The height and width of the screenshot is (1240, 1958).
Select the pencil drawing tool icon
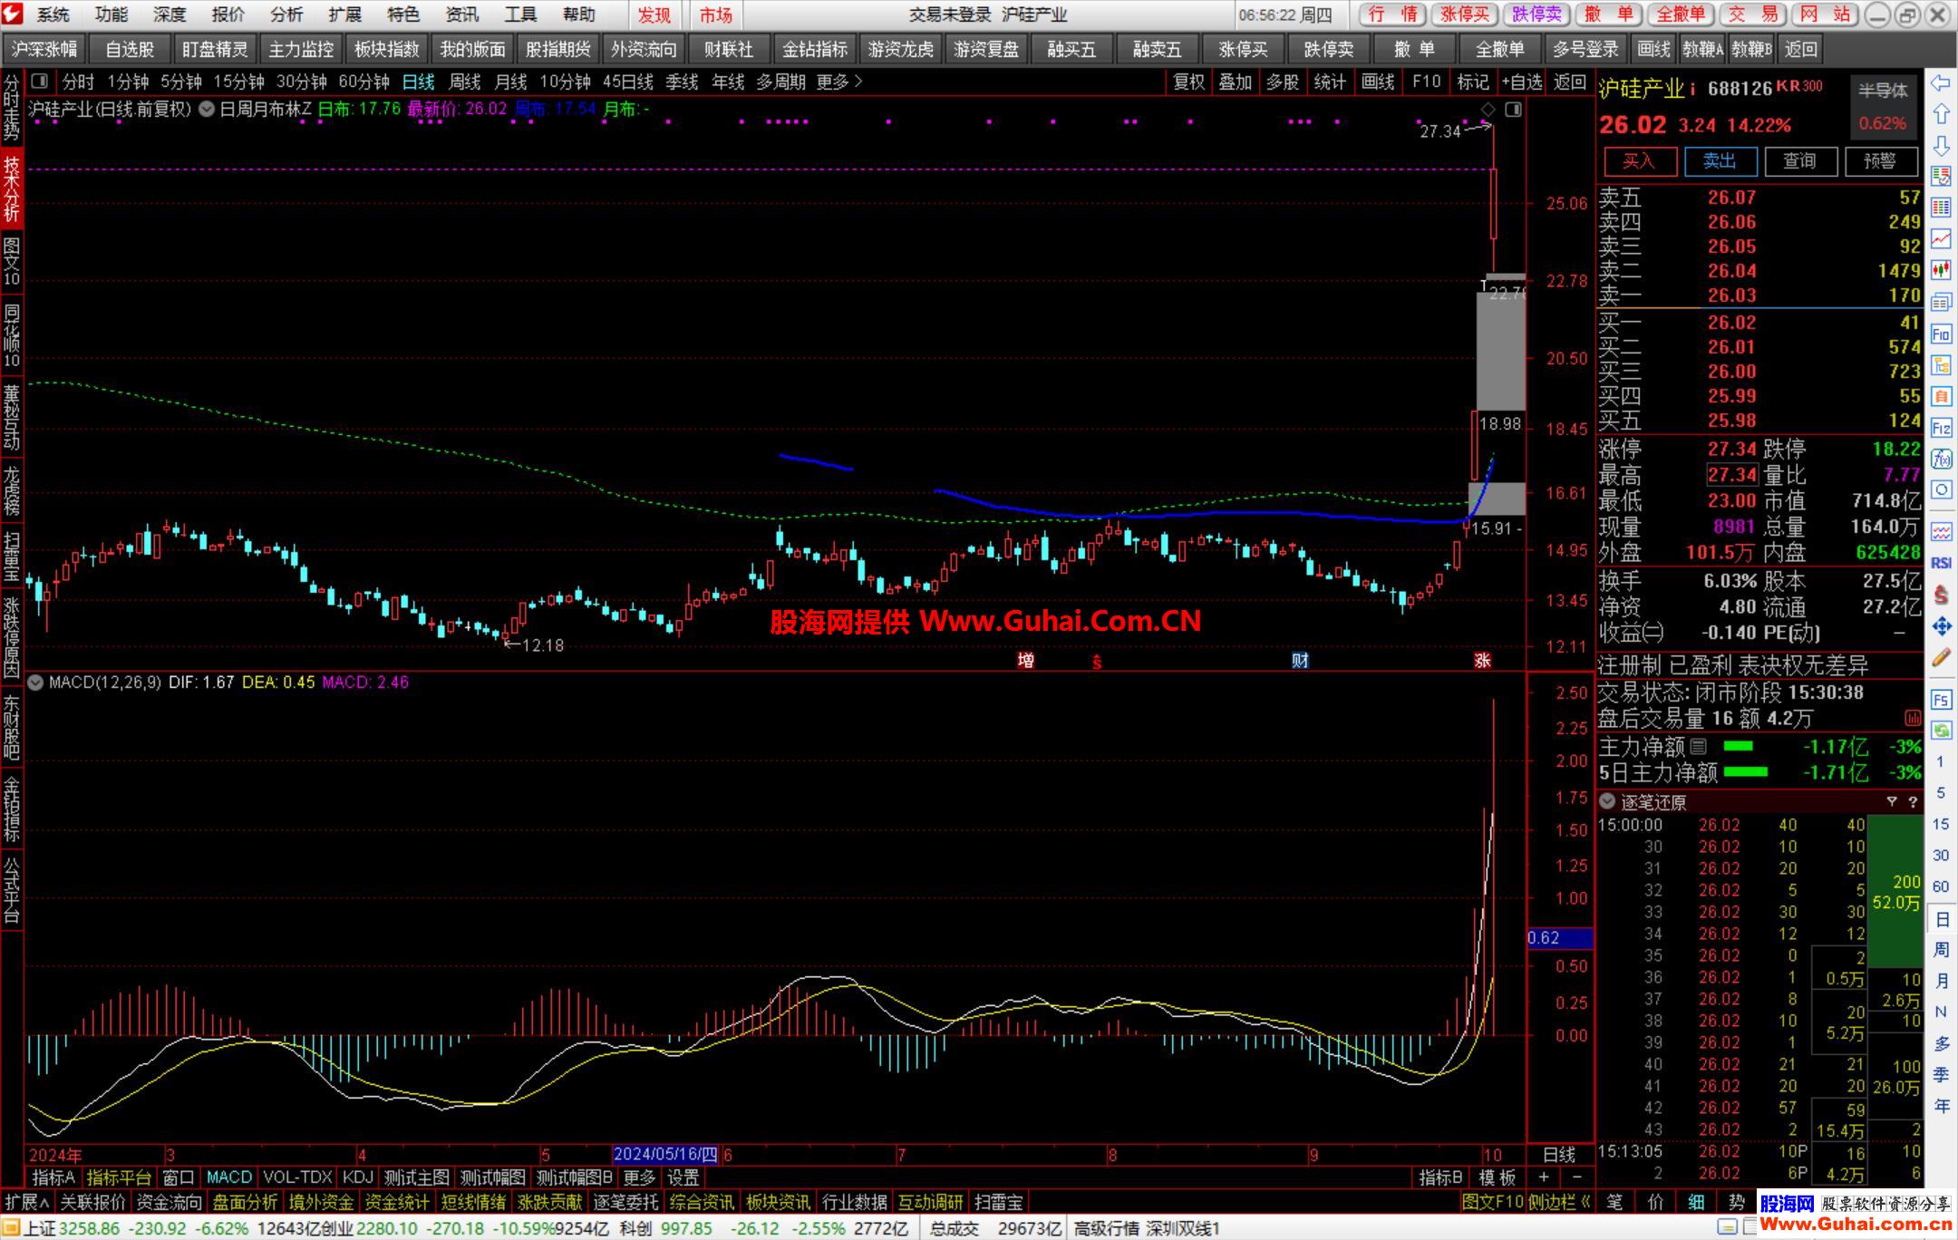[1941, 658]
